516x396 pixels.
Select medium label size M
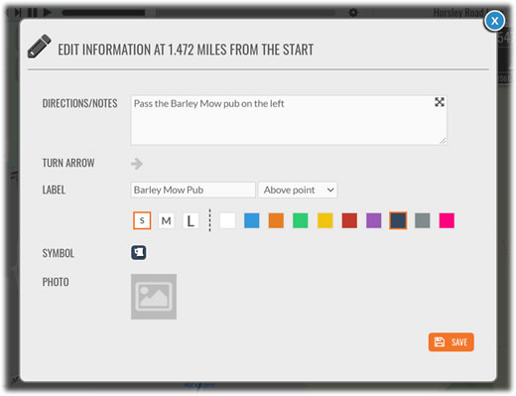(166, 220)
